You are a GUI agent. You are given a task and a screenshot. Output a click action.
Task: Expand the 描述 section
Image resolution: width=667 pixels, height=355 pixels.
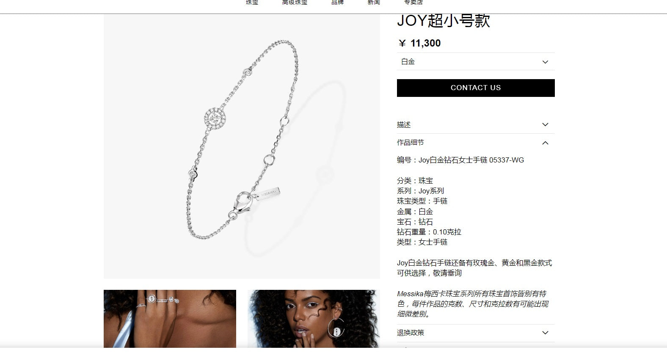tap(476, 124)
